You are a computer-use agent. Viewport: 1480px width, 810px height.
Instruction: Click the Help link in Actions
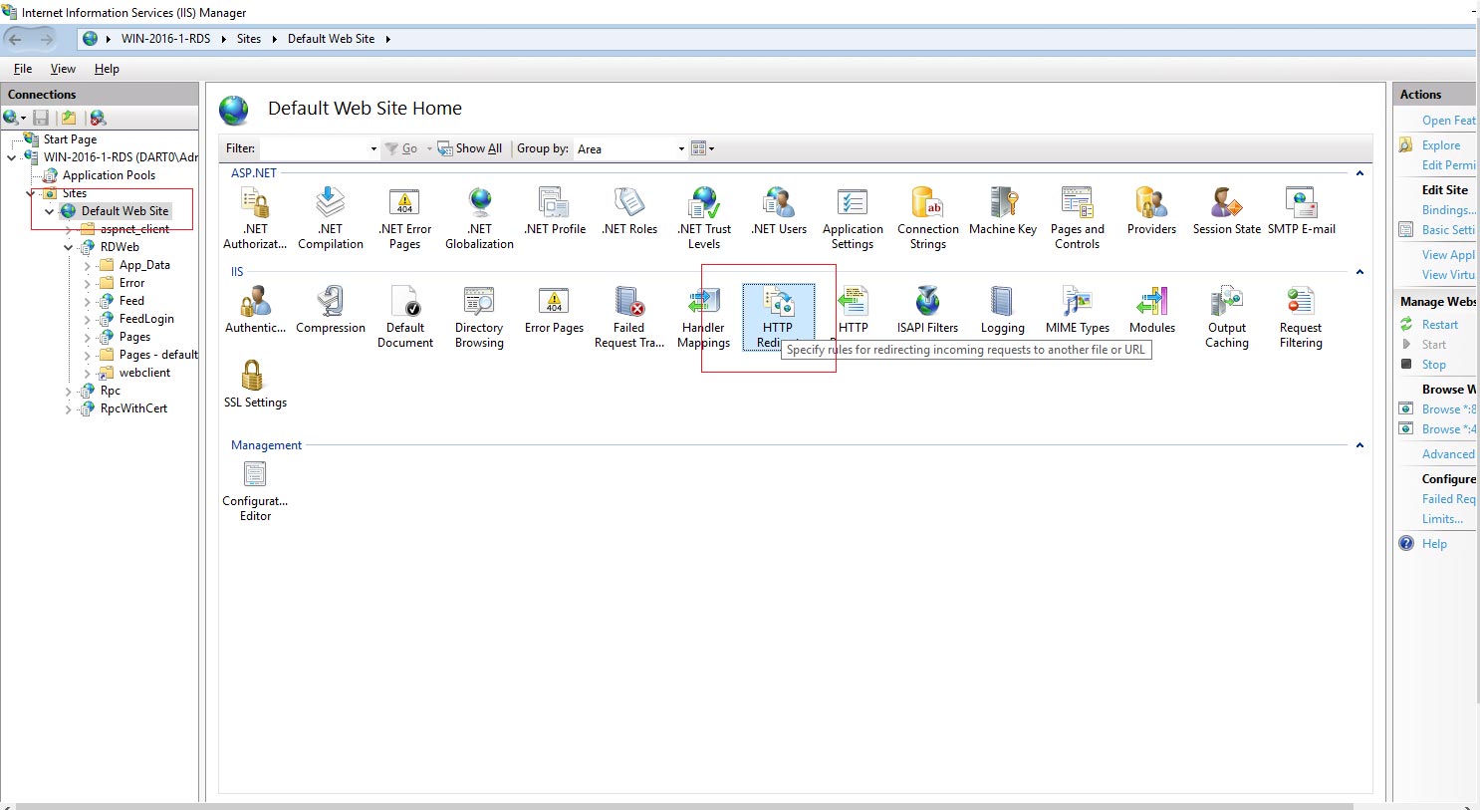(x=1434, y=544)
